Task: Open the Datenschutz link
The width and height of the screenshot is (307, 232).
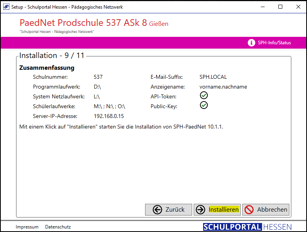Action: 58,227
